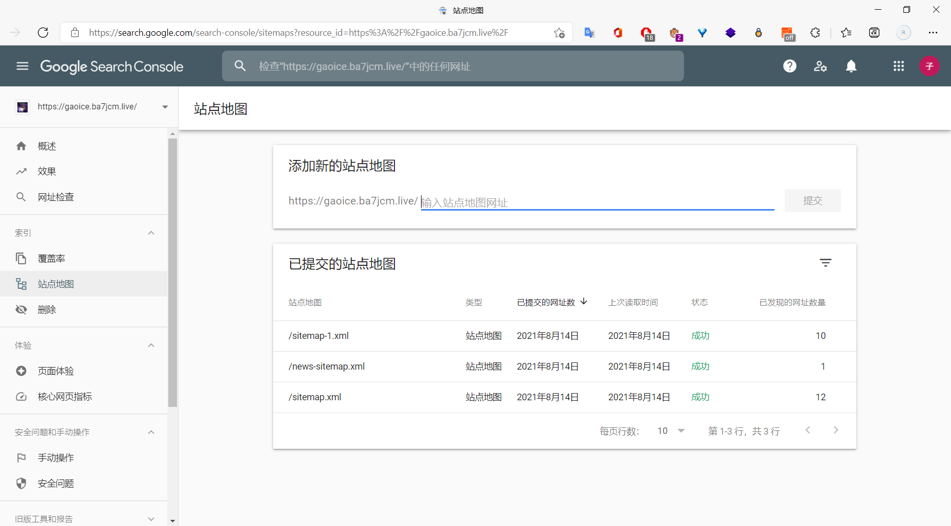Viewport: 951px width, 526px height.
Task: View site information lock icon
Action: click(75, 33)
